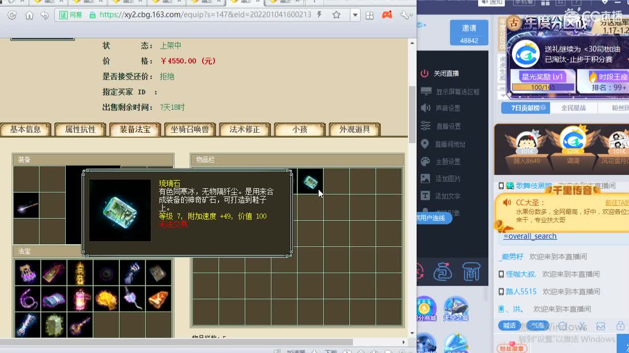Click the 气泡 chat button
The image size is (629, 353).
coord(537,325)
